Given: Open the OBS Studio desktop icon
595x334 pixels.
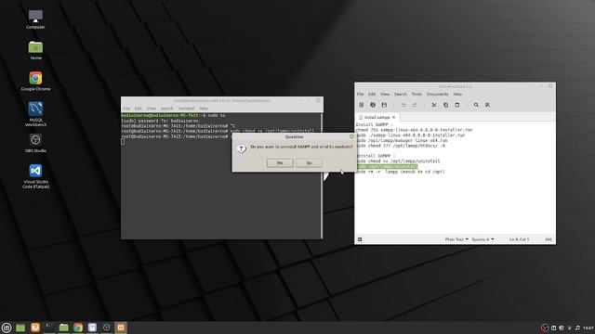Looking at the screenshot, I should (x=35, y=143).
